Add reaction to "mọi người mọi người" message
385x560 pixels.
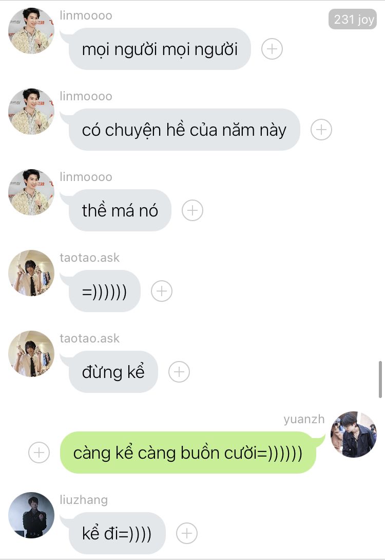pos(272,49)
